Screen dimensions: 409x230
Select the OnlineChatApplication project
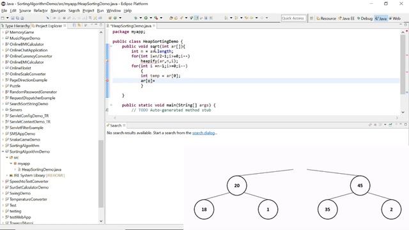pyautogui.click(x=28, y=50)
